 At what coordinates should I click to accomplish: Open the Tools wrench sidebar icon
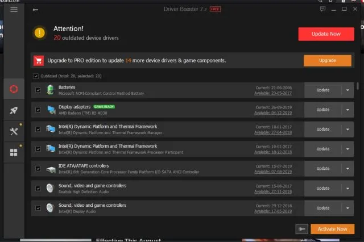[x=14, y=131]
